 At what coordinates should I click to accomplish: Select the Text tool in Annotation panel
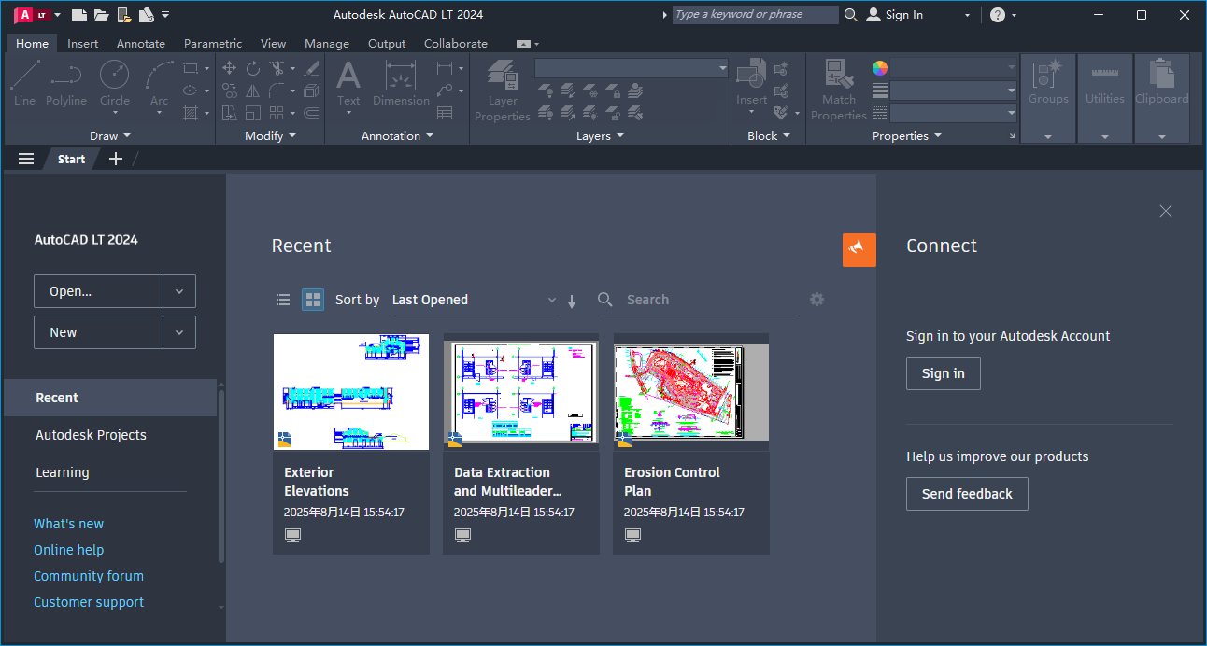(x=348, y=84)
